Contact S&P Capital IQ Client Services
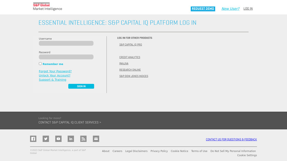This screenshot has width=287, height=161. coord(70,122)
